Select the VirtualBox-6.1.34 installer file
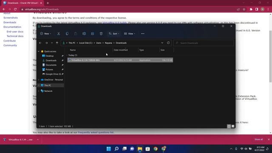The image size is (272, 153). (120, 60)
